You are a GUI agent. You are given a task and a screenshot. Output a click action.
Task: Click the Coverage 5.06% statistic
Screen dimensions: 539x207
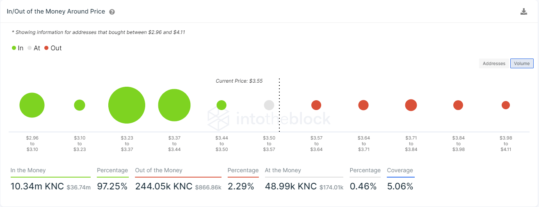click(x=400, y=187)
